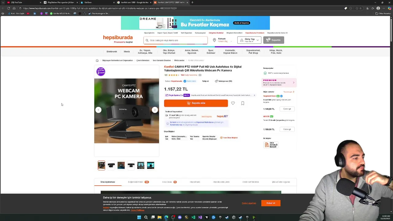The width and height of the screenshot is (393, 221).
Task: Switch to the Ürün Açıklaması tab
Action: point(108,182)
